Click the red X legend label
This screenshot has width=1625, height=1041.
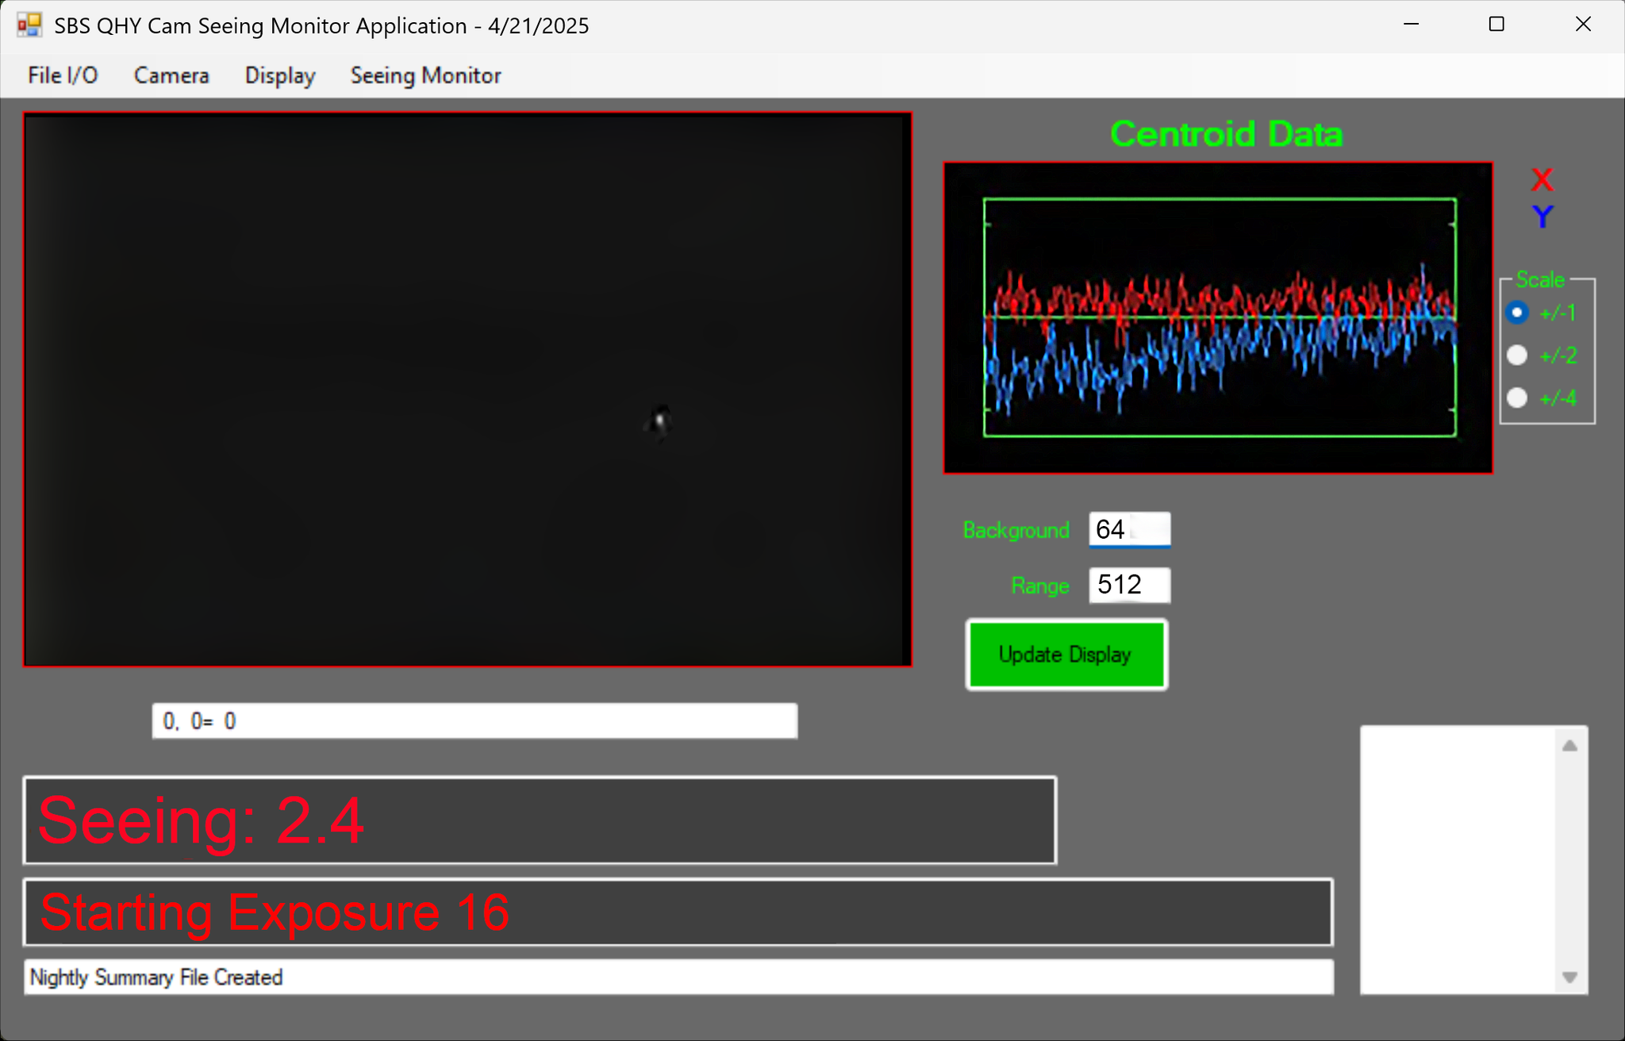coord(1542,180)
